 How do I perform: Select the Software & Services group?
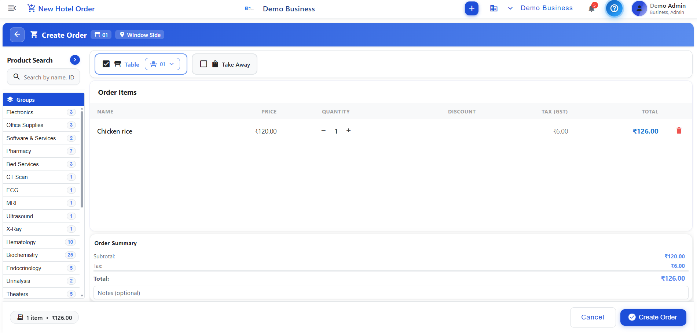coord(41,138)
